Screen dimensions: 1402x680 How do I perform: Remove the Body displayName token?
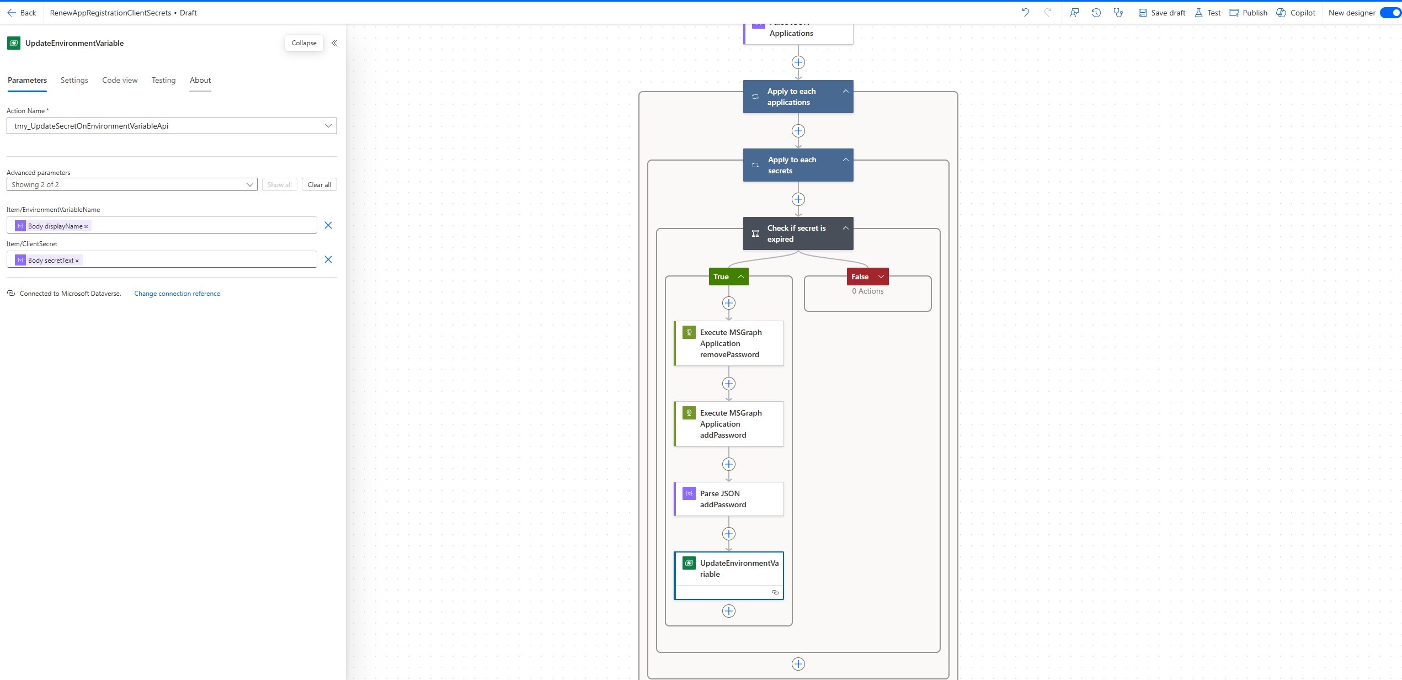(86, 226)
